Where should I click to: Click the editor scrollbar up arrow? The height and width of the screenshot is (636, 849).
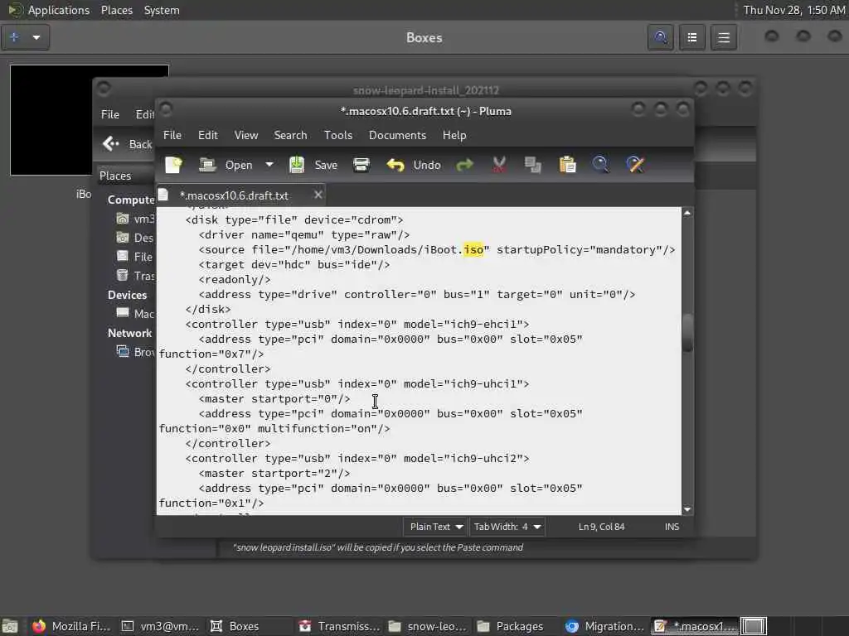(687, 213)
